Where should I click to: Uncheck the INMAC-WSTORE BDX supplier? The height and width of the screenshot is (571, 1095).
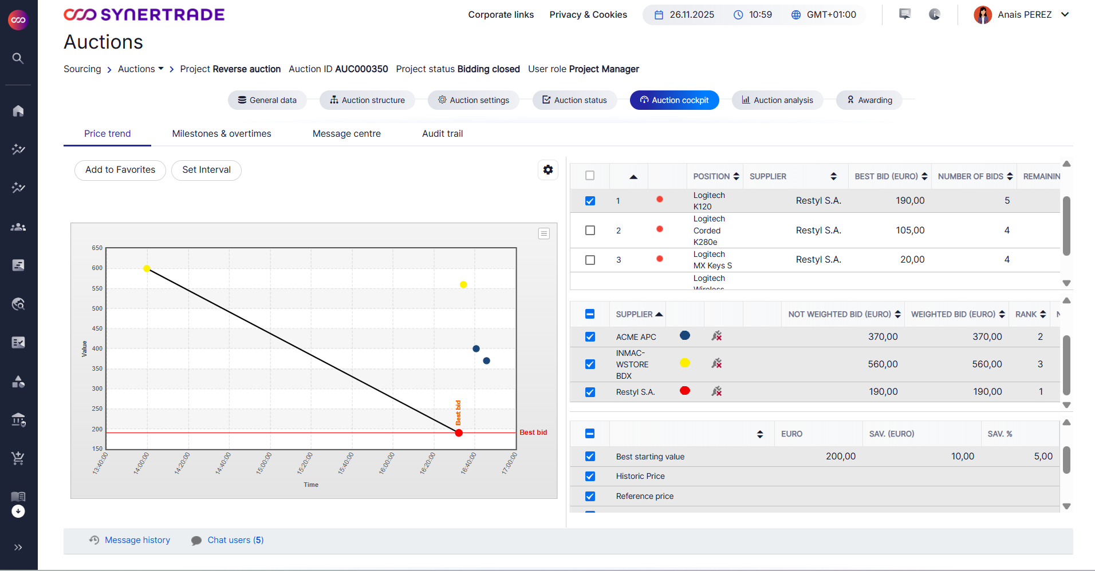point(590,364)
